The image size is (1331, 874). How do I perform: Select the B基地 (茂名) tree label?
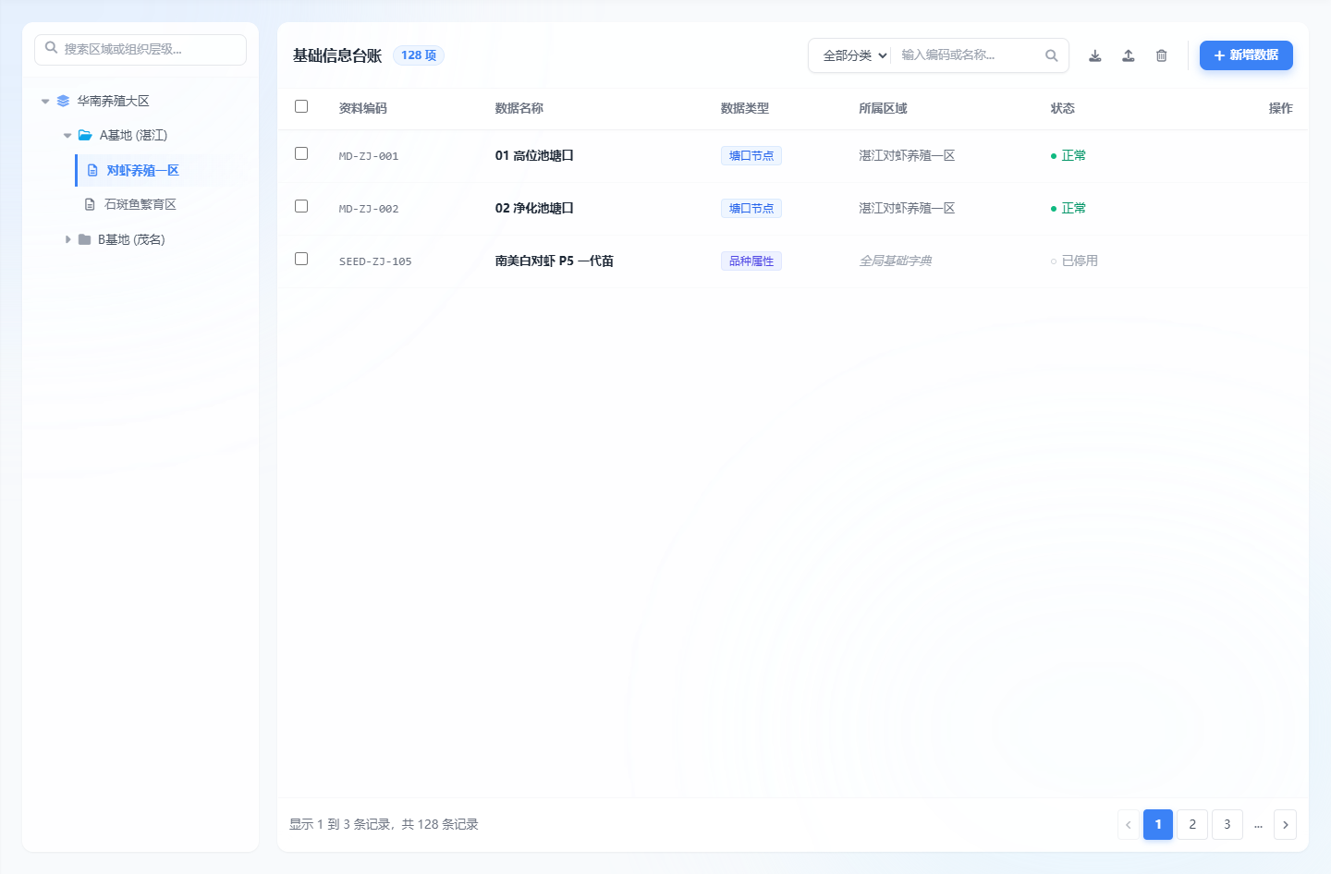[131, 239]
